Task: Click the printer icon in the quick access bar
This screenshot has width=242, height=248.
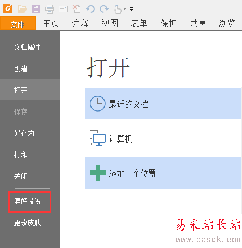Action: point(50,9)
